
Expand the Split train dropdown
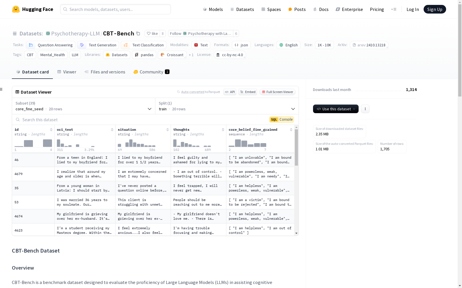227,106
